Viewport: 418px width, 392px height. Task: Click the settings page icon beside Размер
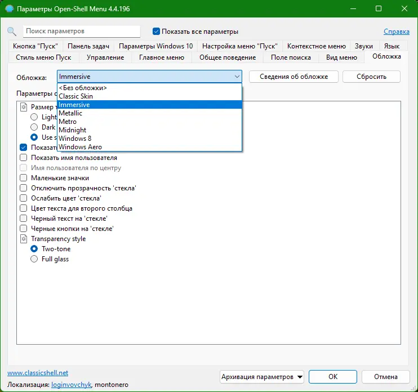(x=24, y=107)
